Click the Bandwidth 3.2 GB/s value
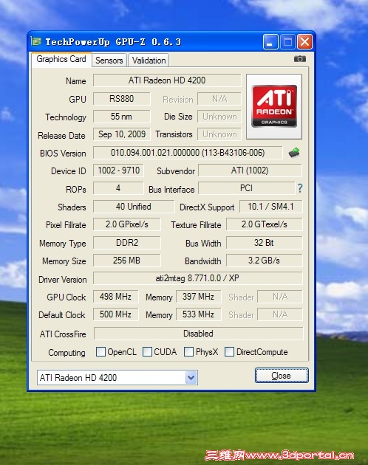Image resolution: width=368 pixels, height=465 pixels. pos(265,261)
